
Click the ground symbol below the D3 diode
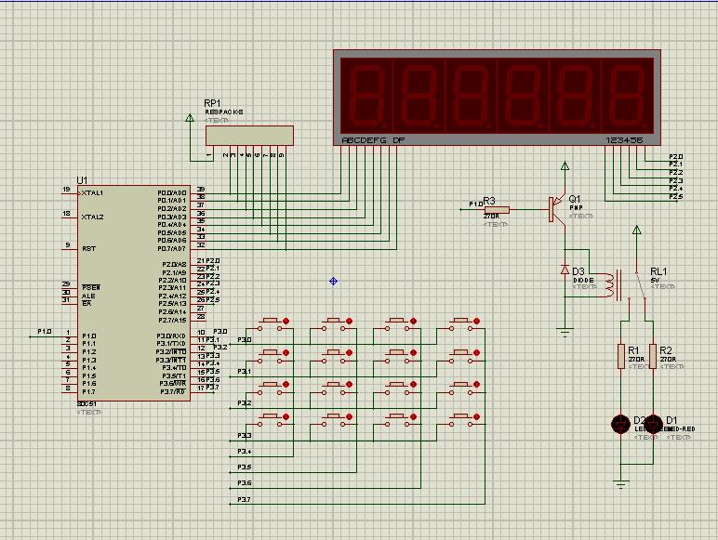(x=565, y=332)
